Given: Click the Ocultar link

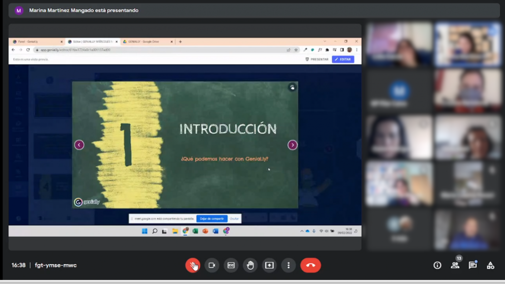Looking at the screenshot, I should pos(234,219).
